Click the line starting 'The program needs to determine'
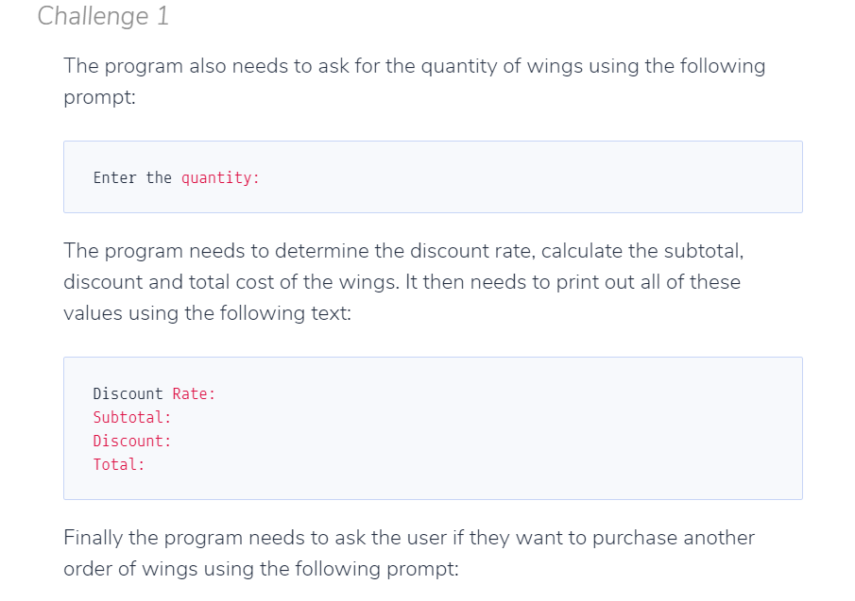The image size is (855, 601). [x=403, y=251]
